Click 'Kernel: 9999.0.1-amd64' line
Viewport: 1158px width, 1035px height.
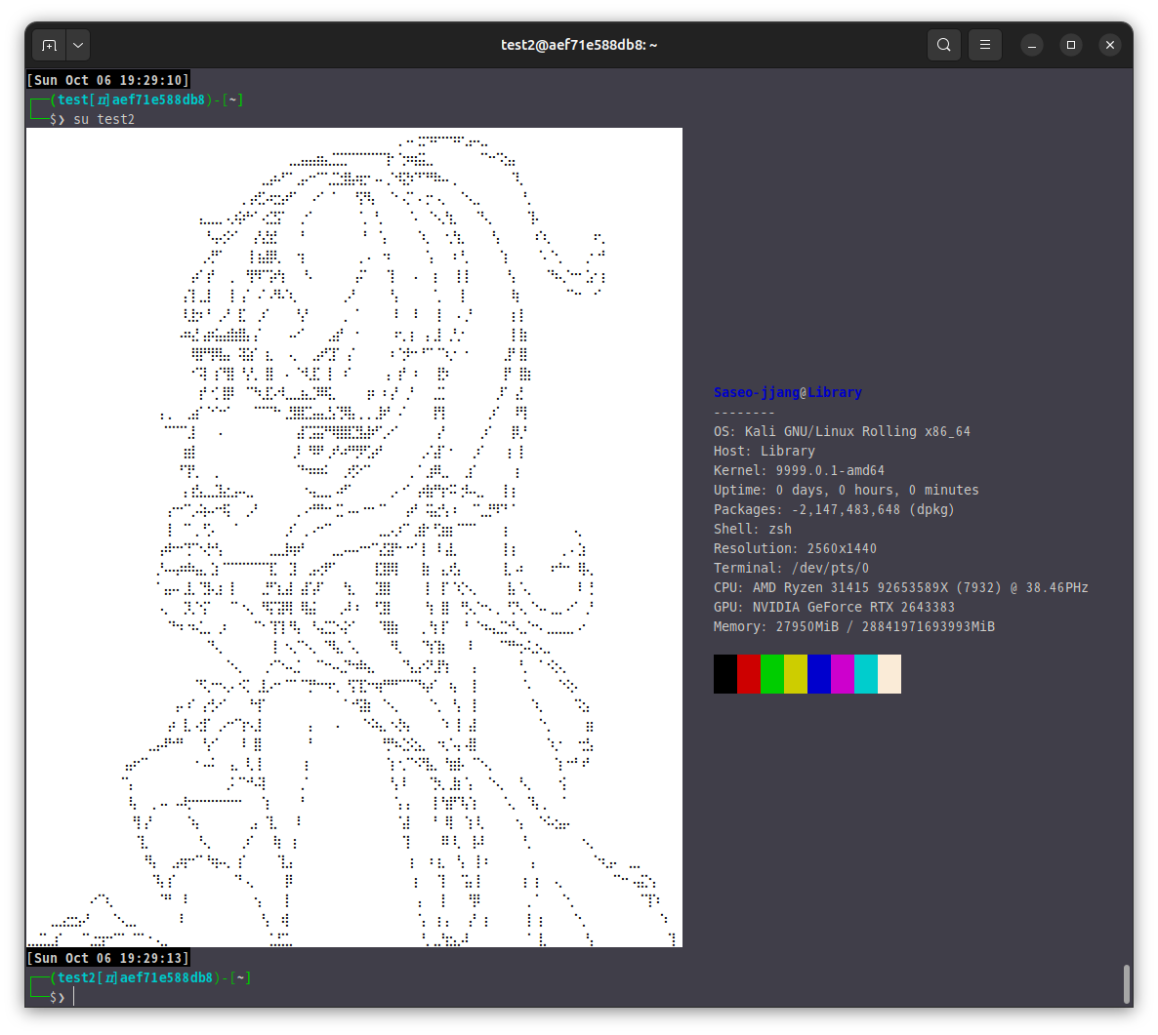point(799,470)
